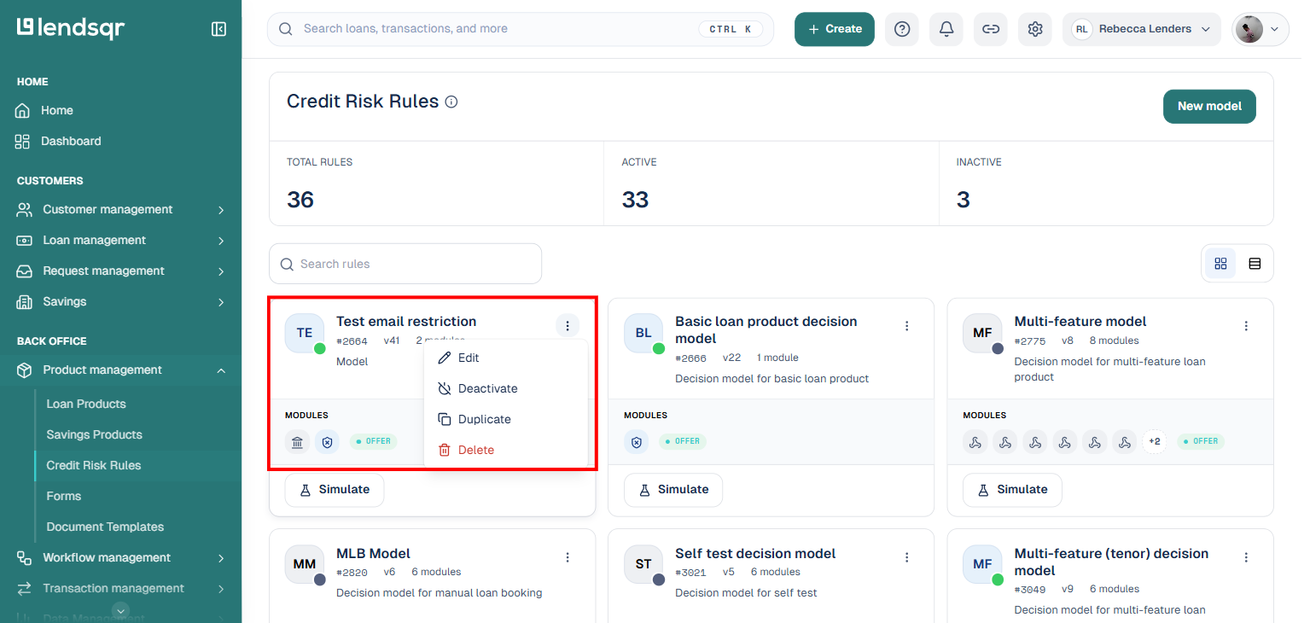The image size is (1310, 623).
Task: Simulate the Multi-feature model
Action: pos(1012,490)
